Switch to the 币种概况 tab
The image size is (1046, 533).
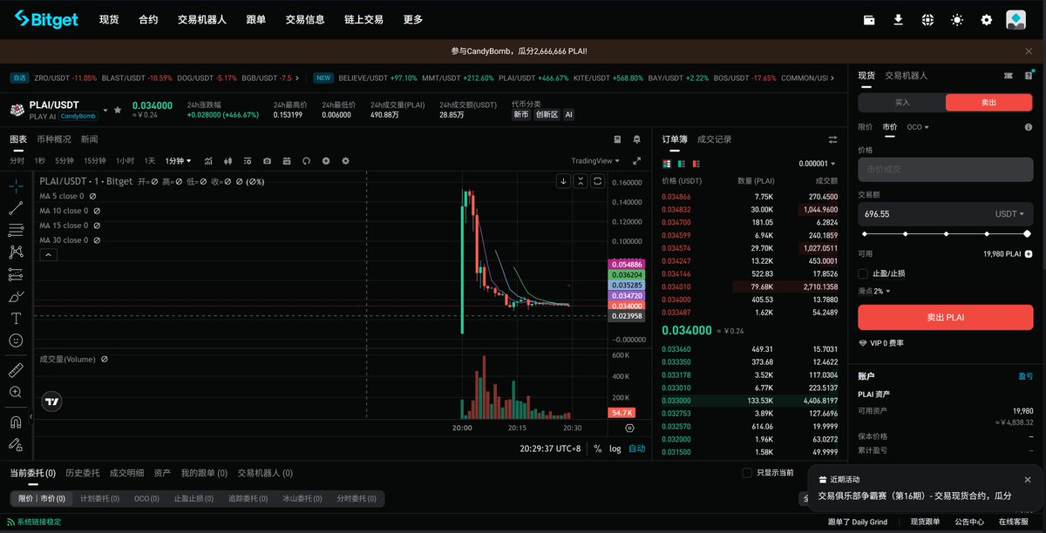click(x=54, y=139)
